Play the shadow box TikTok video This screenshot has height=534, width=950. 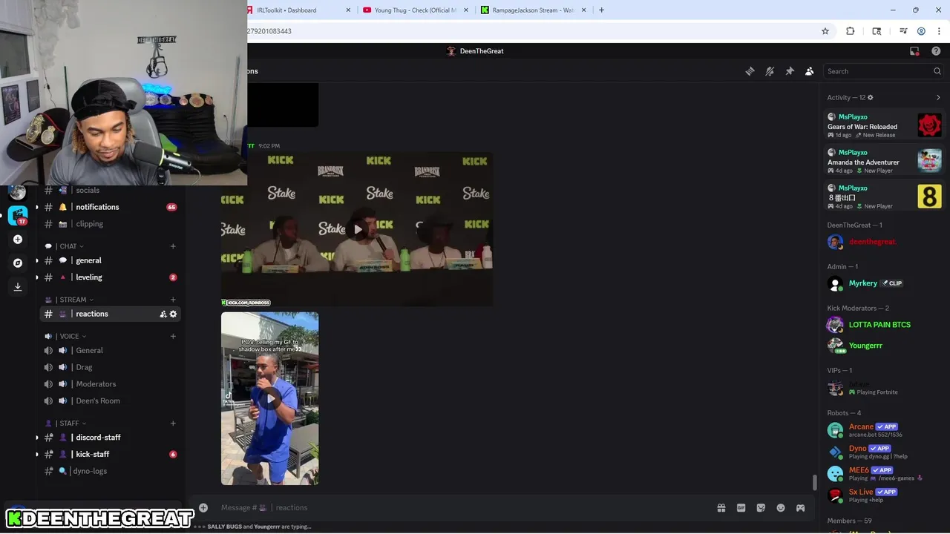tap(270, 398)
